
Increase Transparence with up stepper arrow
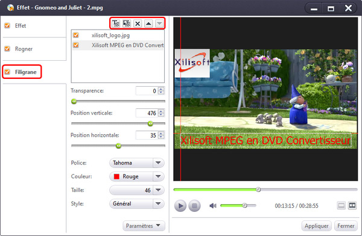tap(161, 88)
